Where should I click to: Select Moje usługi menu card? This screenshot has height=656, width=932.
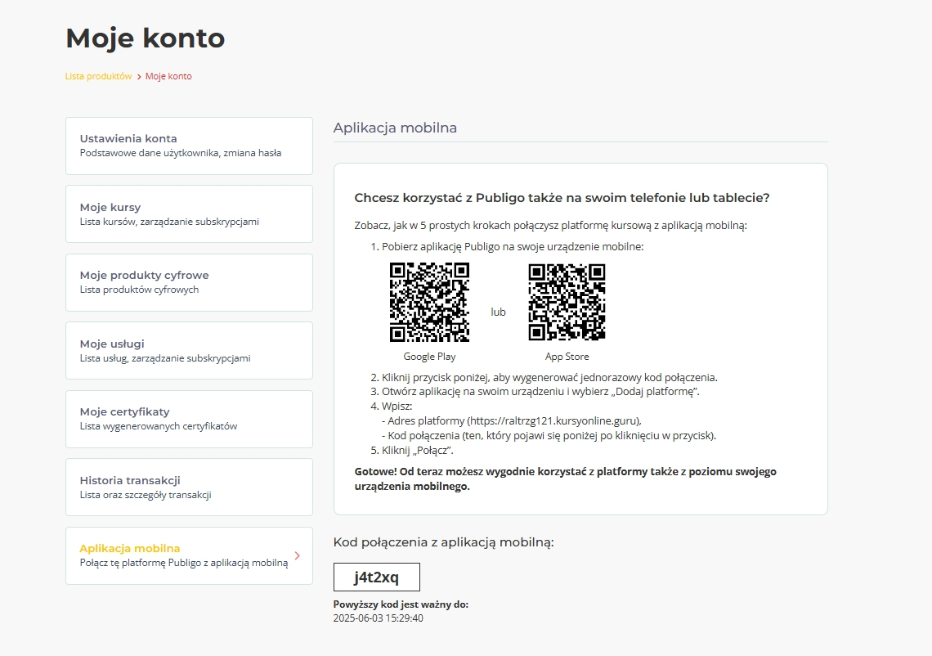[189, 350]
